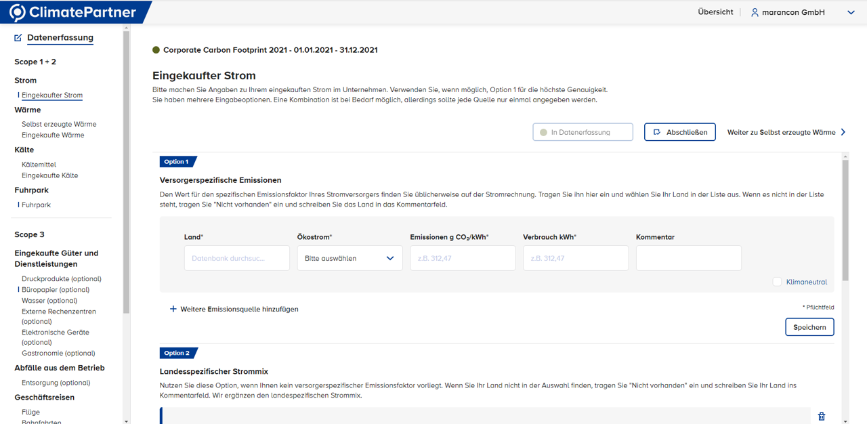Open Eingekaufte Kälte in sidebar

(49, 175)
